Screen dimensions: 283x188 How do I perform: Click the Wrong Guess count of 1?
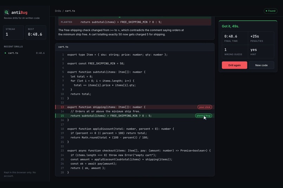(x=225, y=50)
